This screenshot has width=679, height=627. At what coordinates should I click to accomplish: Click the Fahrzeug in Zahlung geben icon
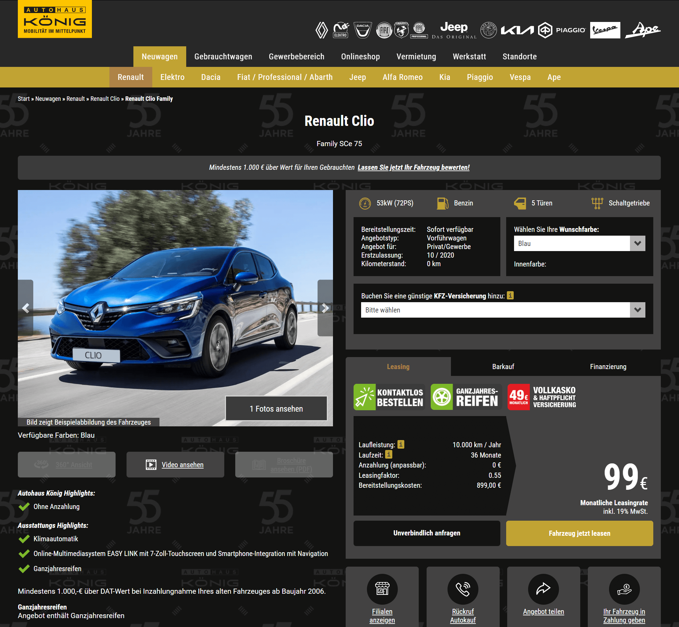[x=624, y=589]
